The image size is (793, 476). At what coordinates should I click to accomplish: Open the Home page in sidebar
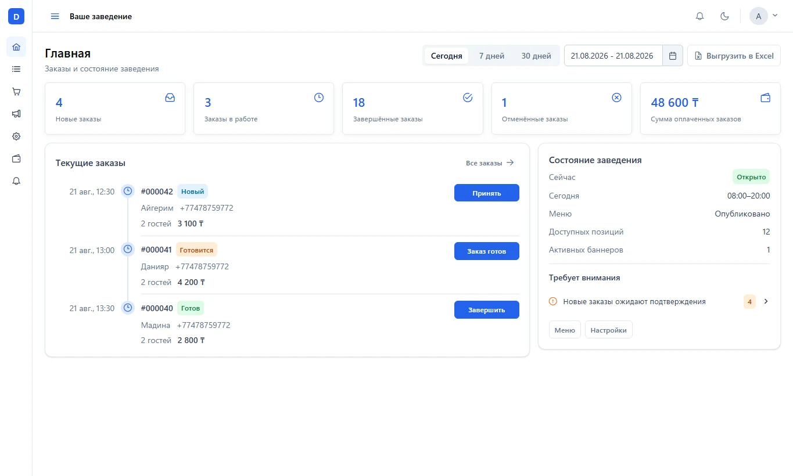click(16, 47)
